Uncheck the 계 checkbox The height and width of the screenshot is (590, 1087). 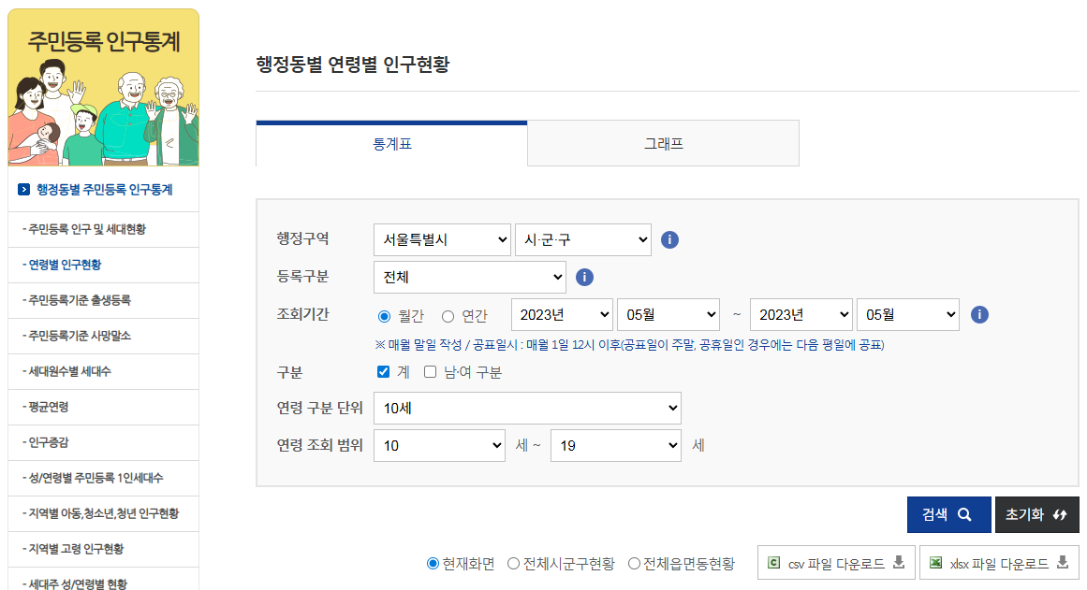pos(382,371)
